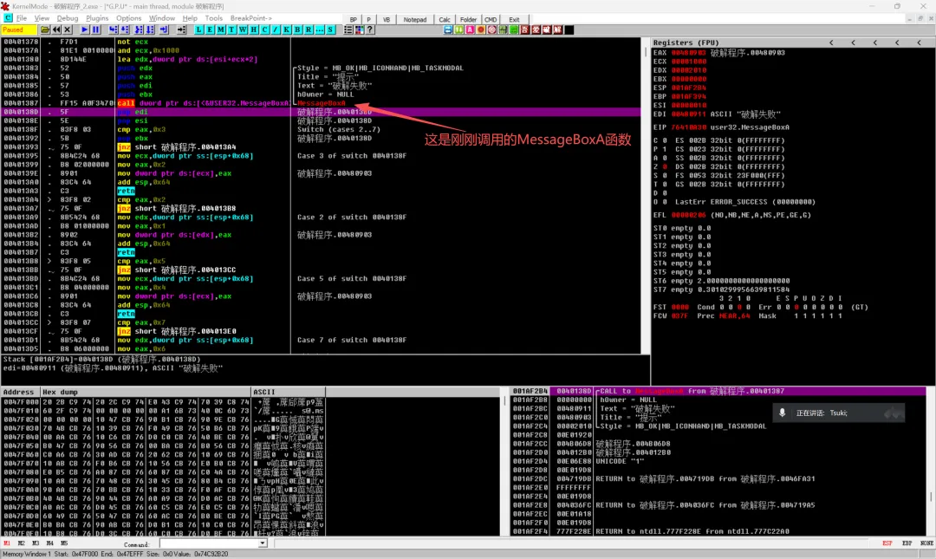936x559 pixels.
Task: Open the Command dropdown arrow
Action: pos(263,543)
